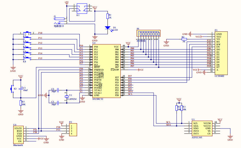Select the Y1 crystal oscillator symbol
Viewport: 241px width, 148px height.
point(67,97)
